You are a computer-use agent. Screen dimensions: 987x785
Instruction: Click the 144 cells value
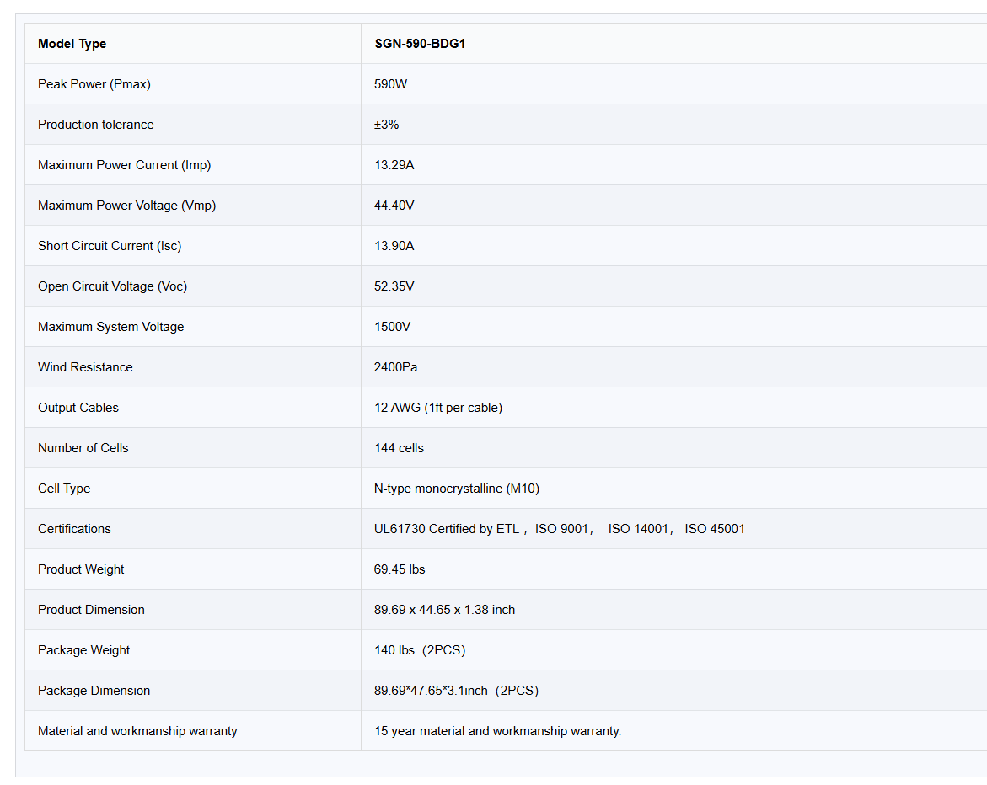400,448
